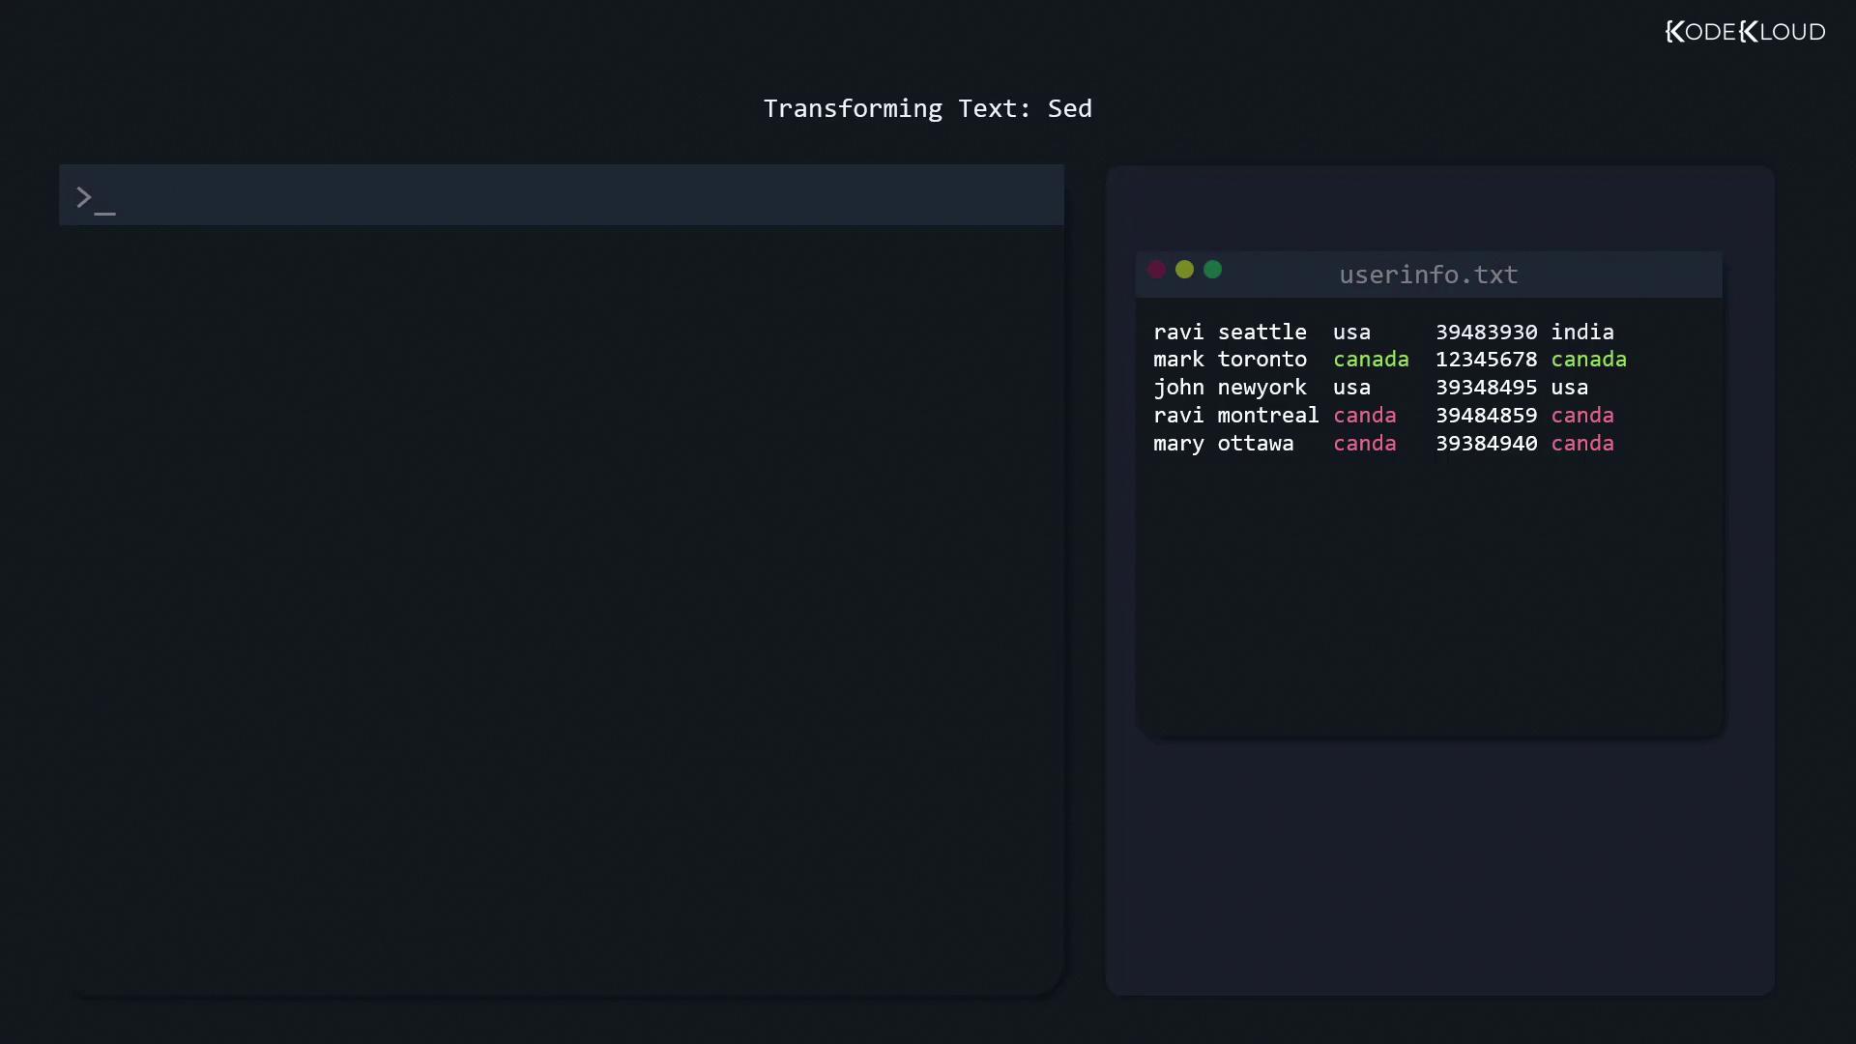Viewport: 1856px width, 1044px height.
Task: Click the KodeKloud logo
Action: [1745, 32]
